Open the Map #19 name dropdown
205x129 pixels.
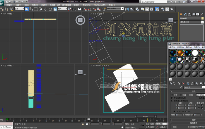[204, 87]
